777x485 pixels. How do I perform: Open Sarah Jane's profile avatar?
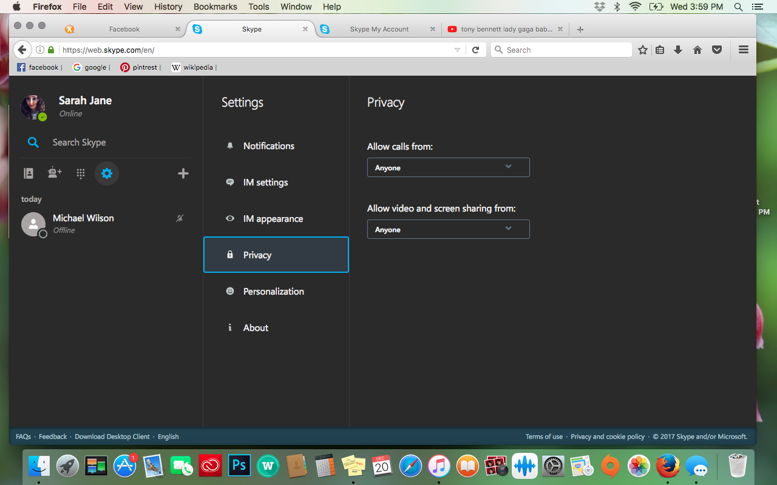(33, 107)
